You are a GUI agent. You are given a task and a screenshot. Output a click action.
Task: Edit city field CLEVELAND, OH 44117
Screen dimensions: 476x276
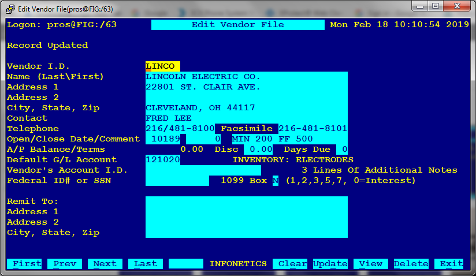[x=247, y=107]
